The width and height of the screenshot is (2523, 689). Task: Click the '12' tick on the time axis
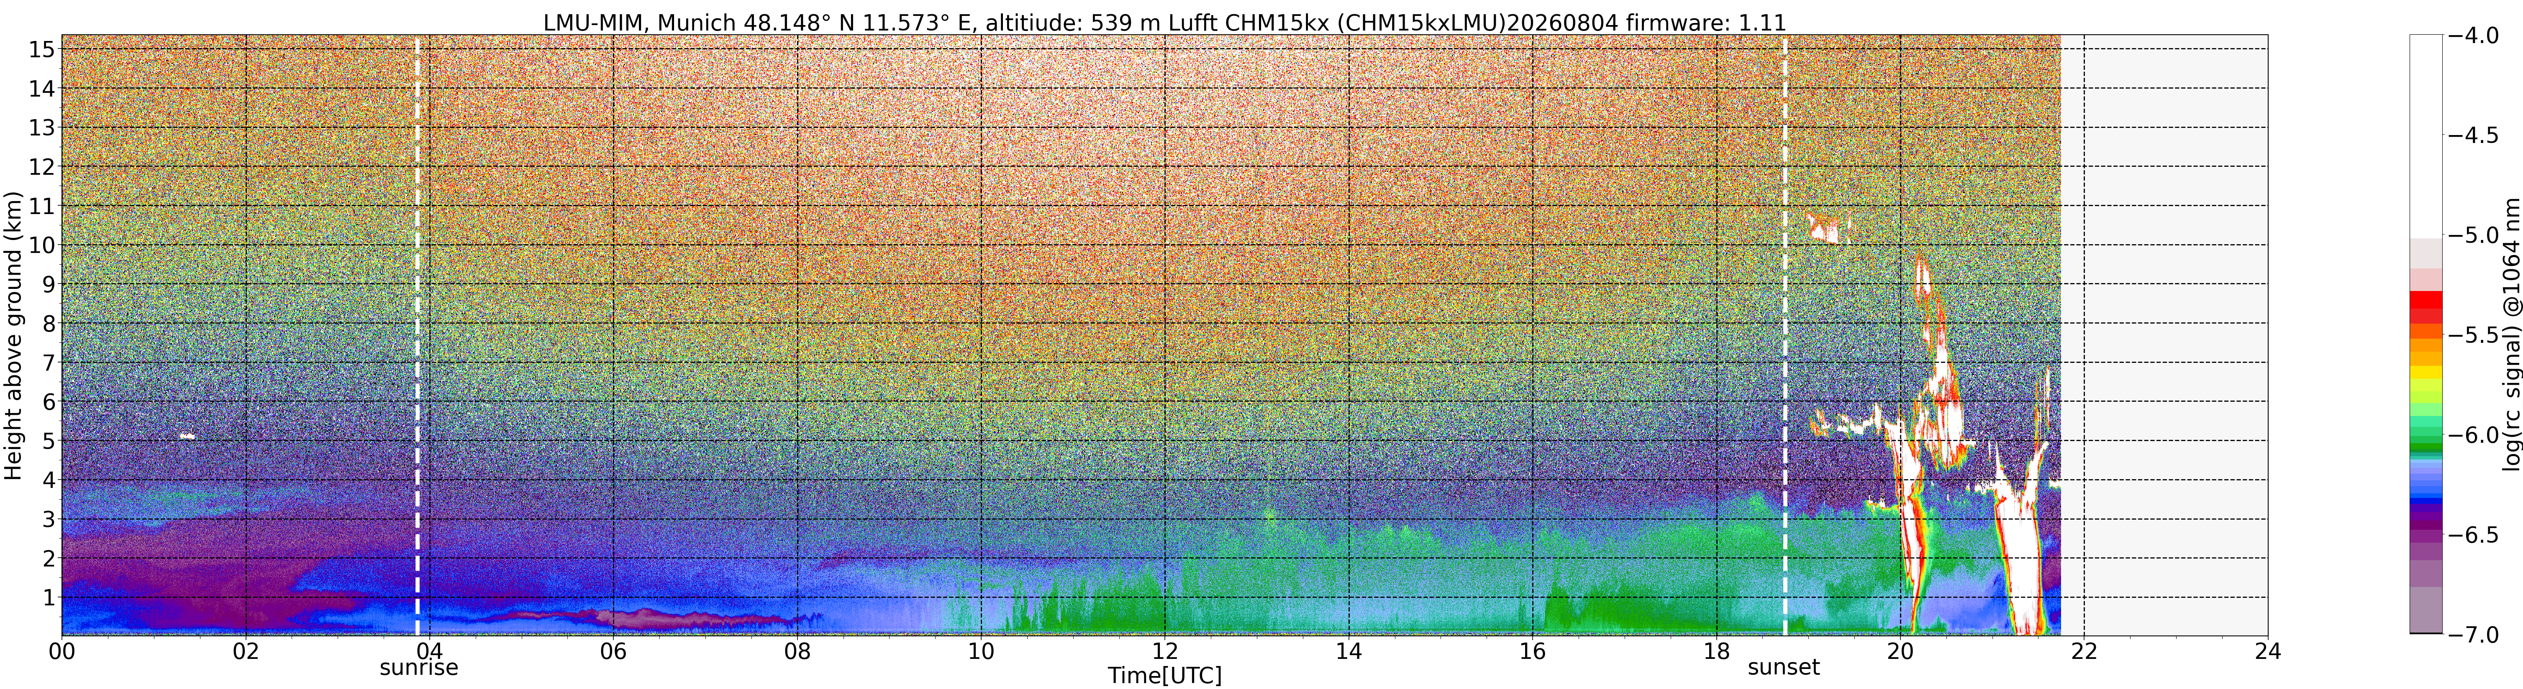coord(1164,652)
